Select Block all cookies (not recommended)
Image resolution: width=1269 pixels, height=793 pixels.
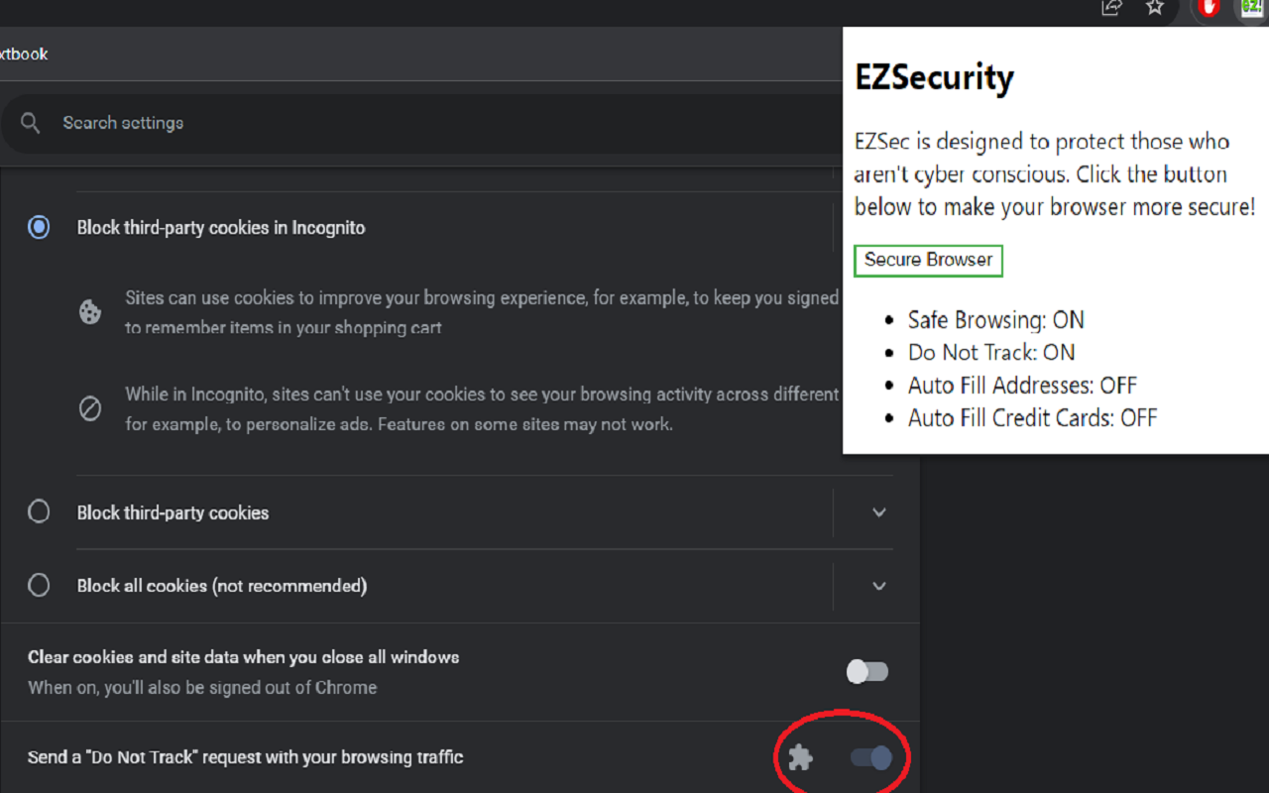pyautogui.click(x=39, y=585)
